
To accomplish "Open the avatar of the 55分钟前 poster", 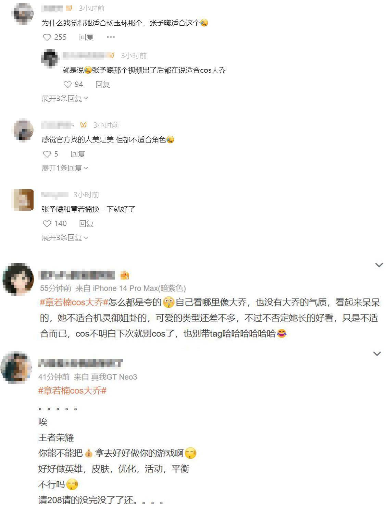I will pos(18,279).
